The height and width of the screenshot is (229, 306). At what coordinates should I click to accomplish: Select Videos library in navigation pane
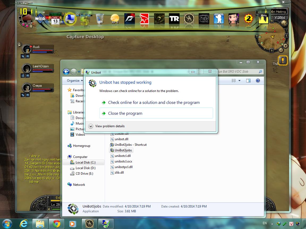coord(78,135)
